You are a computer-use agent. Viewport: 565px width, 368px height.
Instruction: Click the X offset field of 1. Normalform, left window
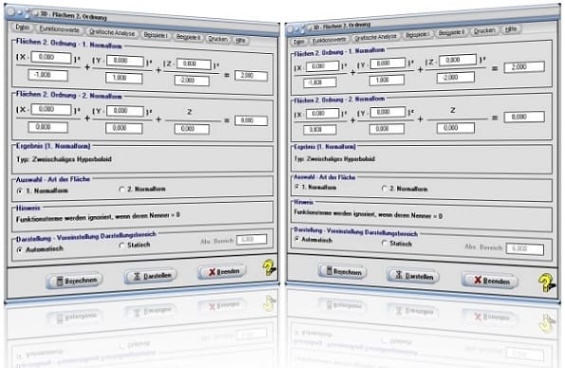pos(51,57)
